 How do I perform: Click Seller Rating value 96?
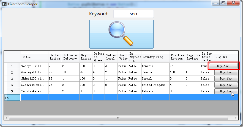55,79
